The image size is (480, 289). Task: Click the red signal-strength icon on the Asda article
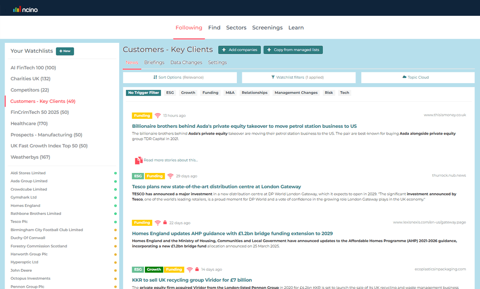click(x=158, y=114)
